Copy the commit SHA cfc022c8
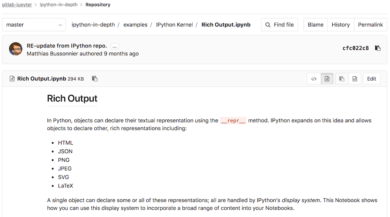Viewport: 390px width, 217px height. click(378, 48)
